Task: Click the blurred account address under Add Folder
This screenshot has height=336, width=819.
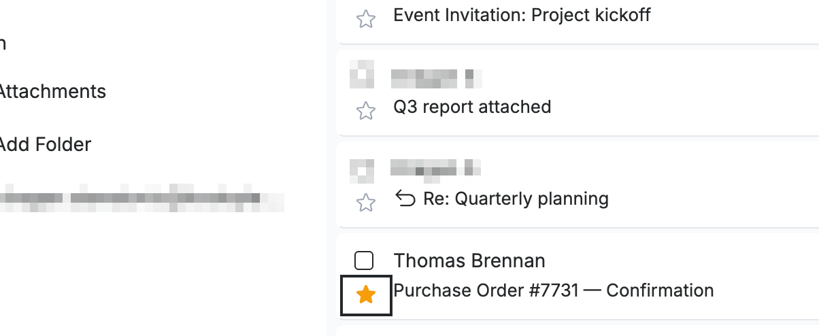Action: 141,198
